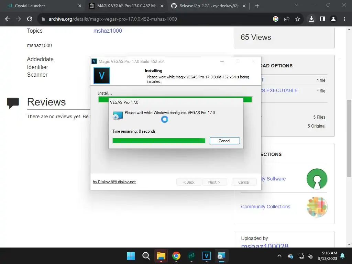Bookmark this page with the star icon
352x264 pixels.
(298, 19)
